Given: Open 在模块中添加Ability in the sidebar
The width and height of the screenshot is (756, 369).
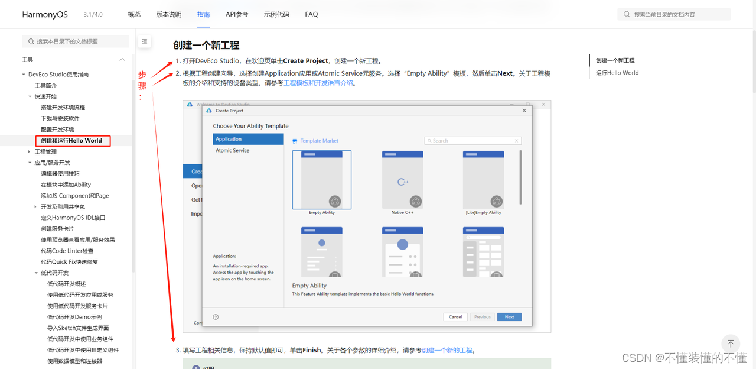Looking at the screenshot, I should click(x=66, y=185).
